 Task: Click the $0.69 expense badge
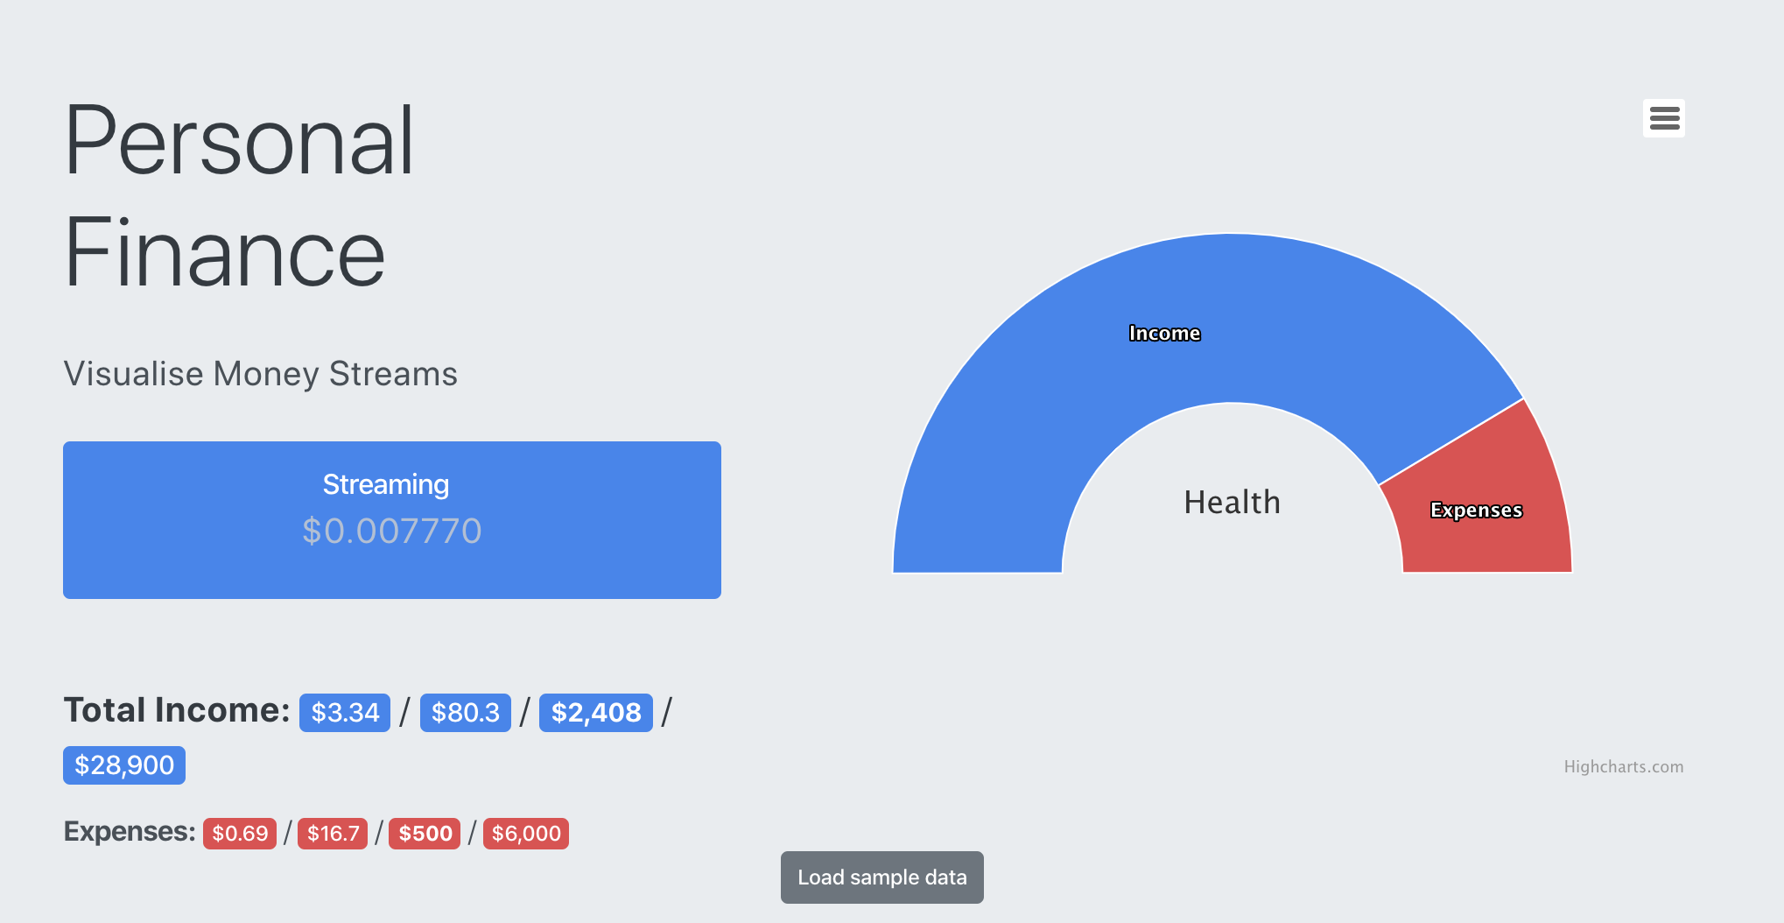240,833
